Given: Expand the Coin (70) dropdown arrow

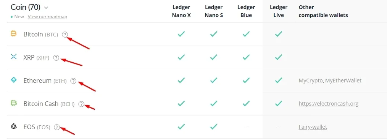Looking at the screenshot, I should tap(46, 8).
